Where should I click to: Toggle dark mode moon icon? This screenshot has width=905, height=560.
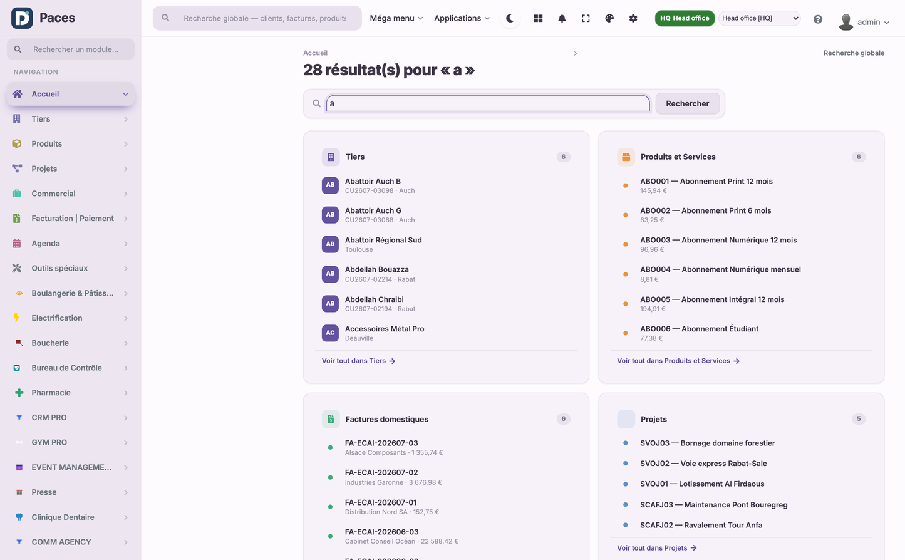coord(510,18)
